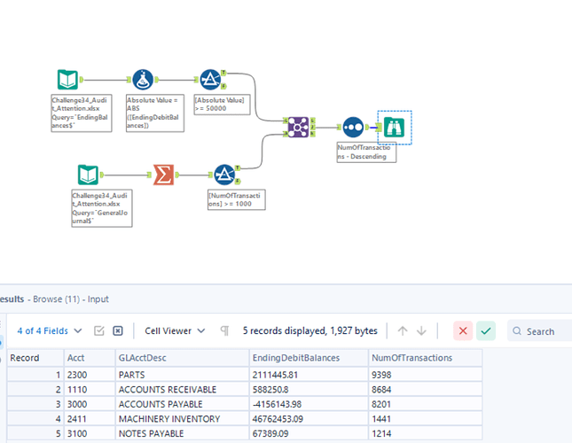Open the 4 of 4 Fields dropdown
Screen dimensions: 572x443
tap(50, 330)
